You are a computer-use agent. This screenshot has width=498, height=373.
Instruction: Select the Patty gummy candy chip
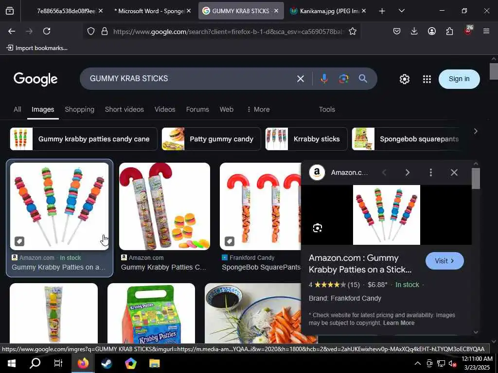[211, 139]
